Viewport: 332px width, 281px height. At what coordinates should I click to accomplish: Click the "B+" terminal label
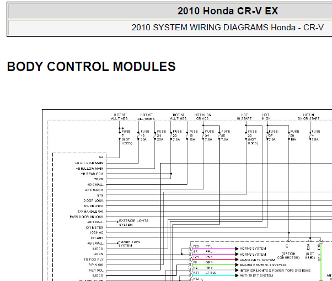tap(101, 157)
